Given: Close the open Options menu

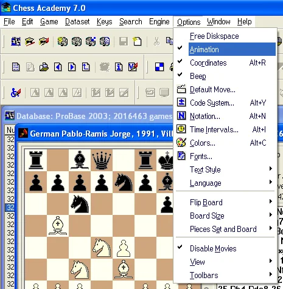Looking at the screenshot, I should (189, 22).
